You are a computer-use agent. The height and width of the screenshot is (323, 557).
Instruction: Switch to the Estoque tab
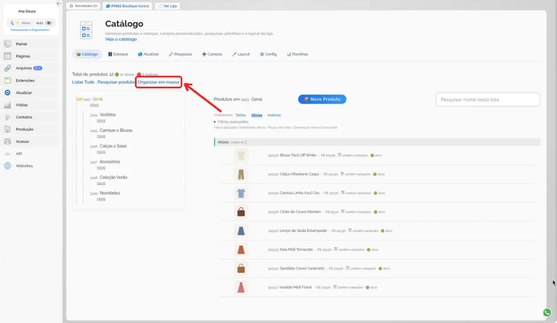click(x=118, y=54)
